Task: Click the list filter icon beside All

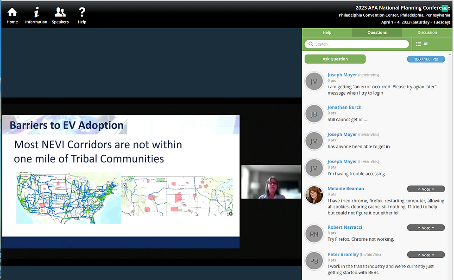Action: 418,44
